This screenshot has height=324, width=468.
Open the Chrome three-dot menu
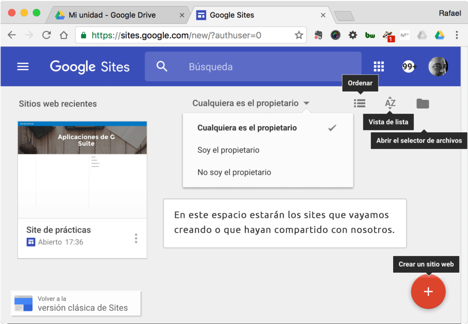[x=457, y=35]
